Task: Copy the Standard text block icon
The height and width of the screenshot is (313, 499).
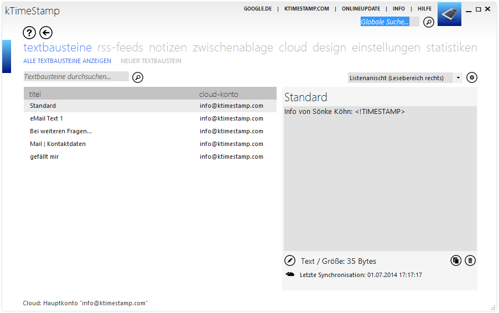Action: point(456,260)
